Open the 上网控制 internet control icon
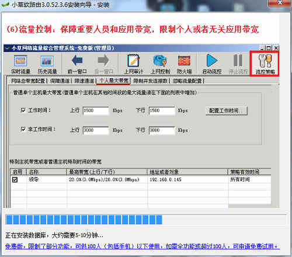 point(161,64)
